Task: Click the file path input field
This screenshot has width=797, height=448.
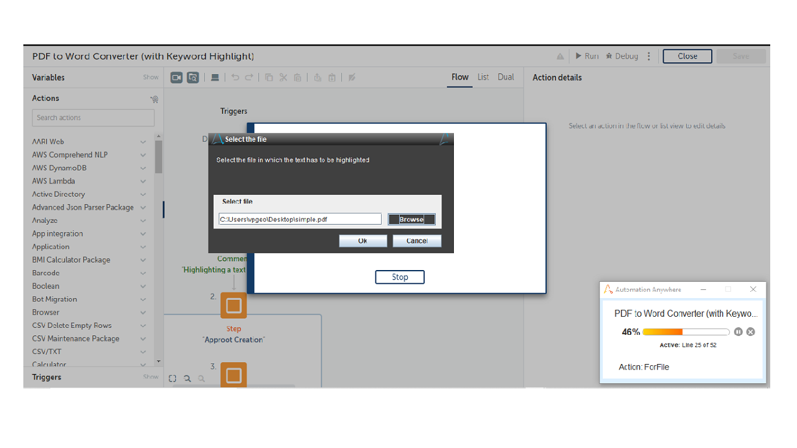Action: pyautogui.click(x=299, y=219)
